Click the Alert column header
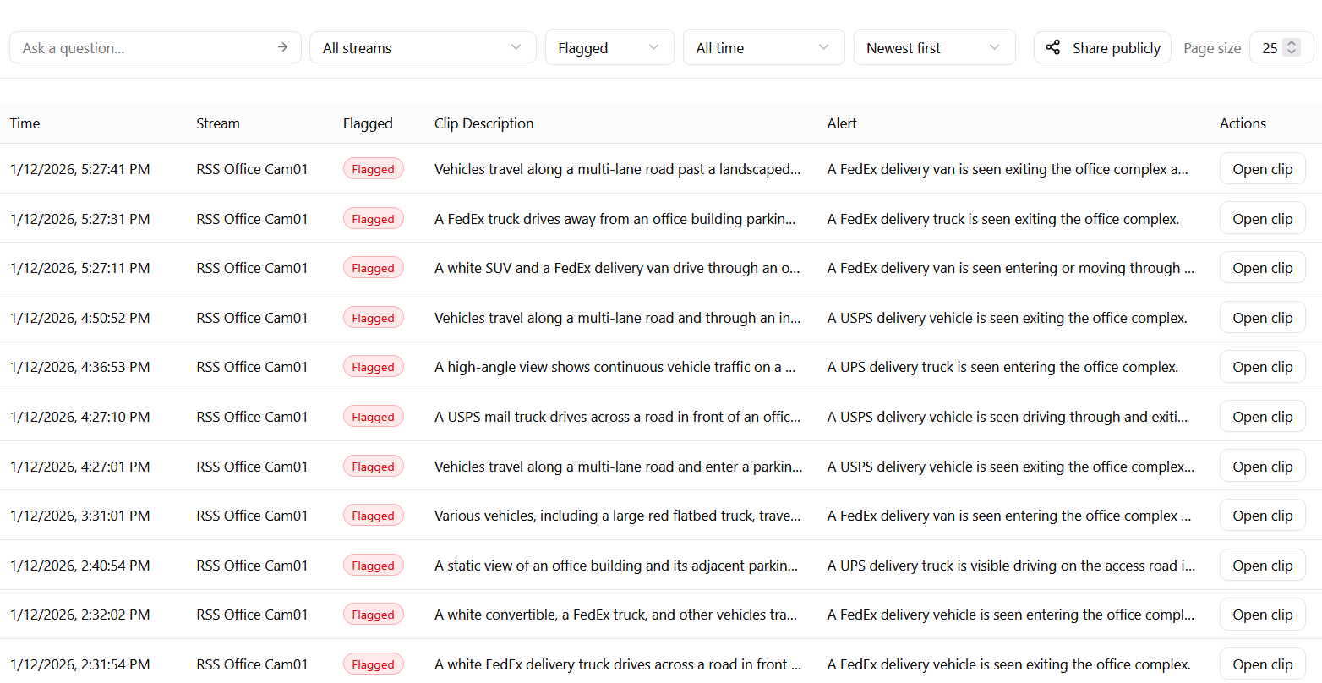Viewport: 1322px width, 683px height. (841, 123)
